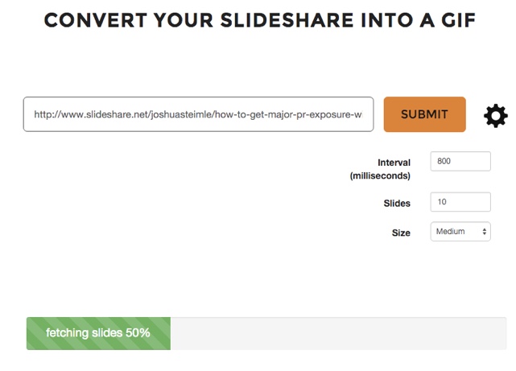
Task: Click the '(milliseconds)' label text
Action: pos(380,176)
